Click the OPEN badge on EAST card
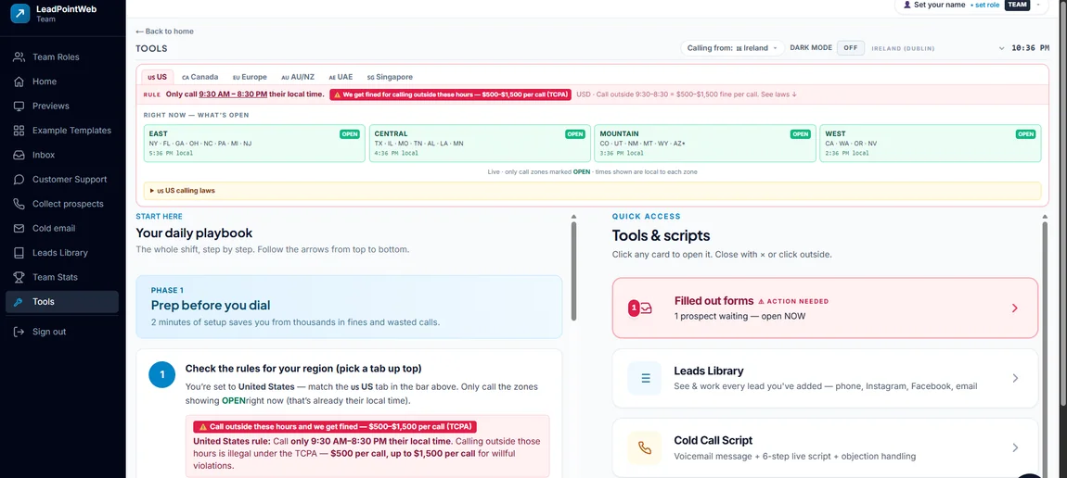Image resolution: width=1067 pixels, height=478 pixels. (x=350, y=134)
